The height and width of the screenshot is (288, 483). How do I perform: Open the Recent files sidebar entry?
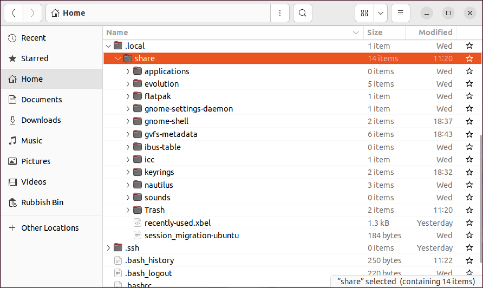click(x=33, y=38)
